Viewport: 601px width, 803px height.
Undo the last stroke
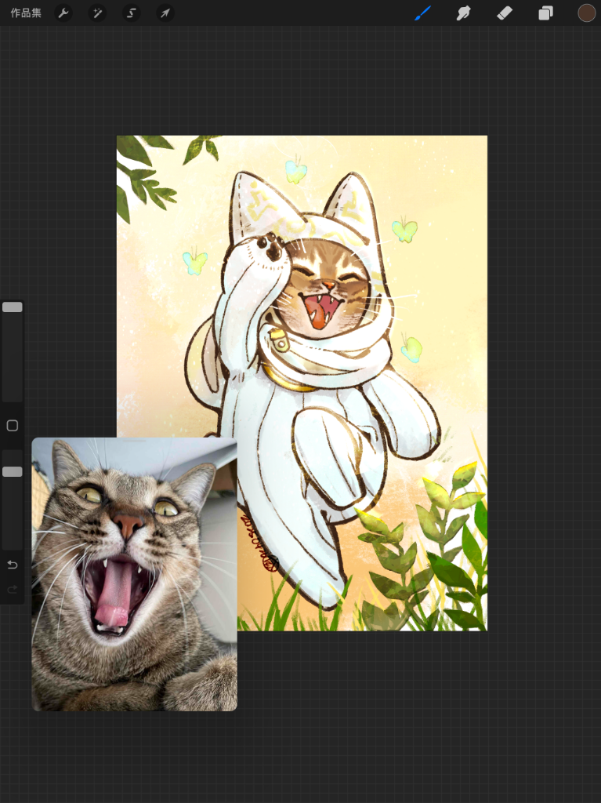13,565
